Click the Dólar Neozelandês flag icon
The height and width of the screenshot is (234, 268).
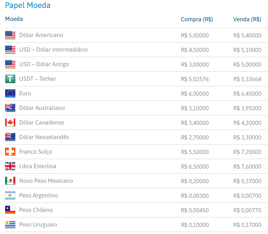(x=10, y=137)
